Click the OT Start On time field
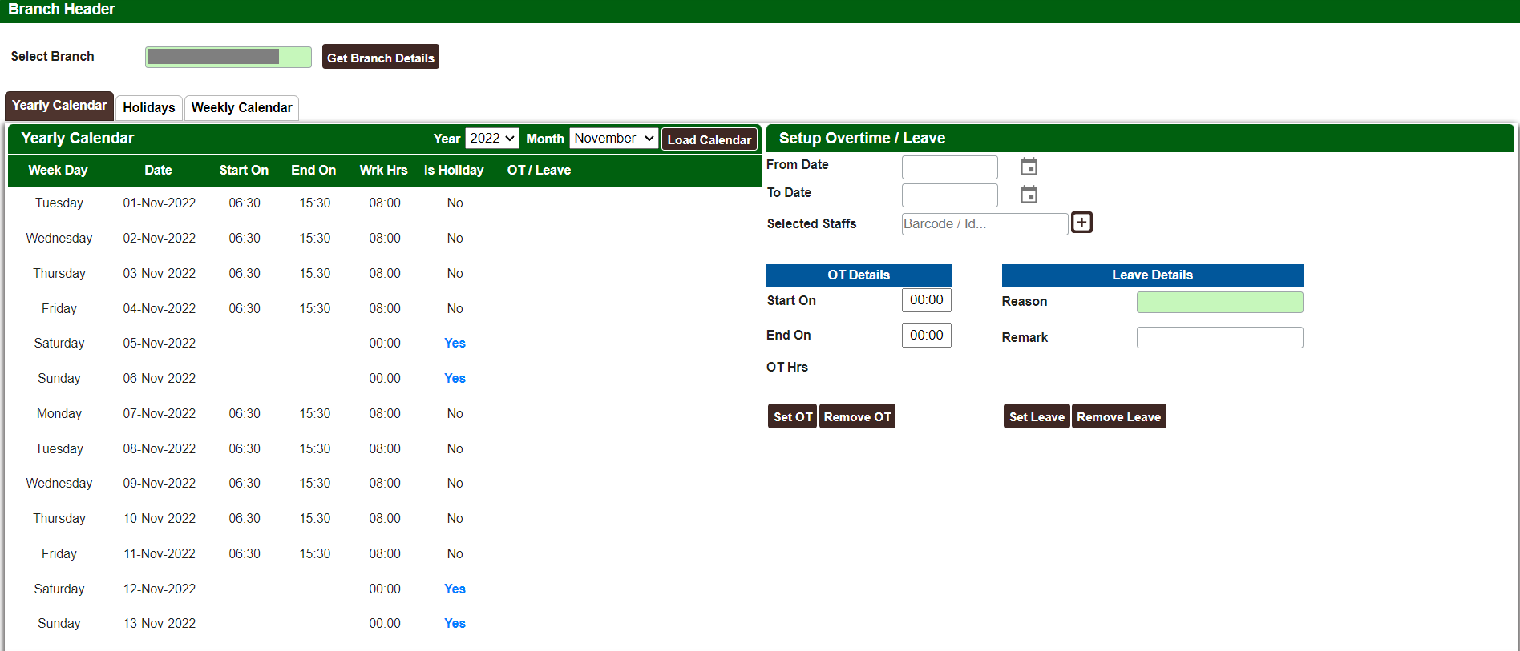1520x651 pixels. click(926, 300)
